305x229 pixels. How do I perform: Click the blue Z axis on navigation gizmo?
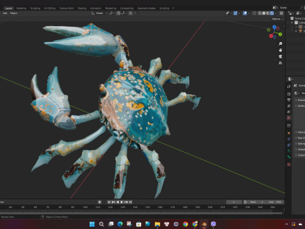pyautogui.click(x=274, y=27)
